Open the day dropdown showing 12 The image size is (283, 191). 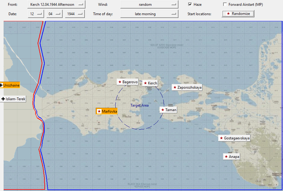[x=36, y=14]
